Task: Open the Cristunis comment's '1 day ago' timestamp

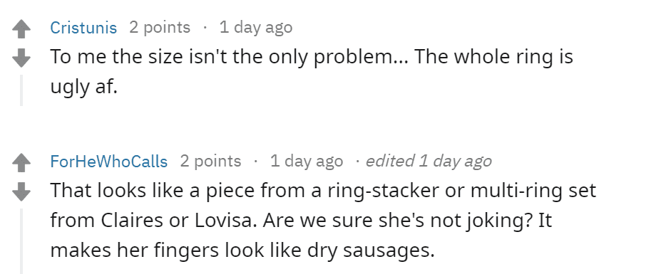Action: point(255,28)
